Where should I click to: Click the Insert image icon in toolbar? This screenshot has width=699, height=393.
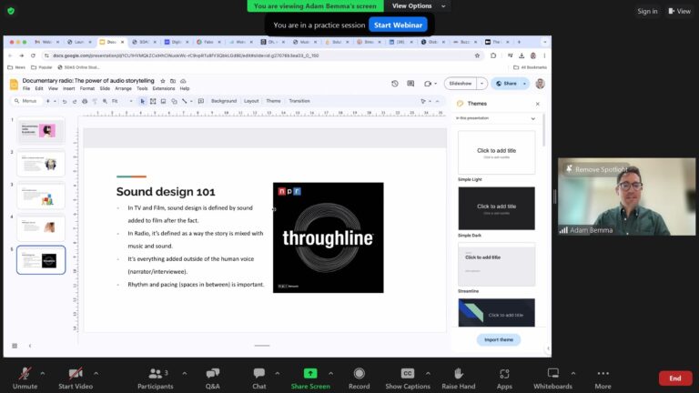(163, 102)
